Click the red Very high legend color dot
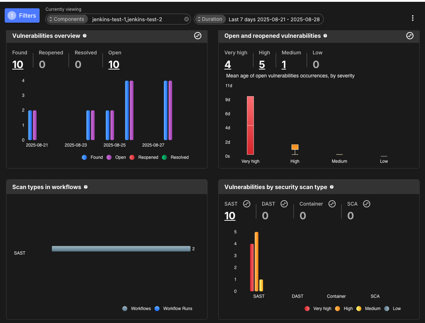 pyautogui.click(x=307, y=309)
